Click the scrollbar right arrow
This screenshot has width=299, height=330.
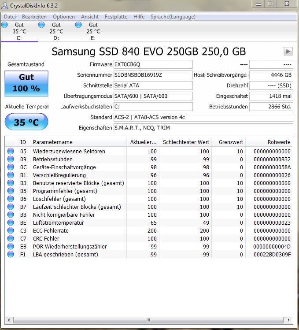288,320
